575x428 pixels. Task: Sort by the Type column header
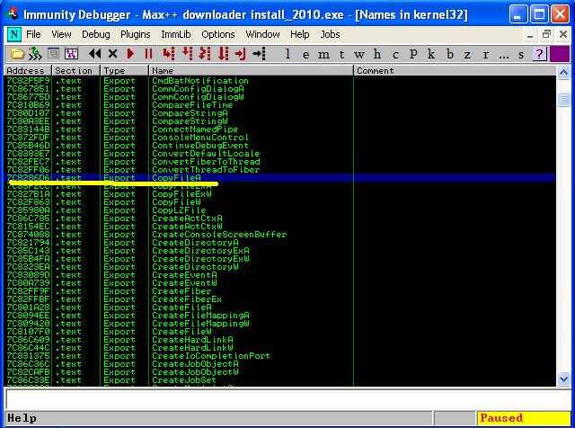125,70
